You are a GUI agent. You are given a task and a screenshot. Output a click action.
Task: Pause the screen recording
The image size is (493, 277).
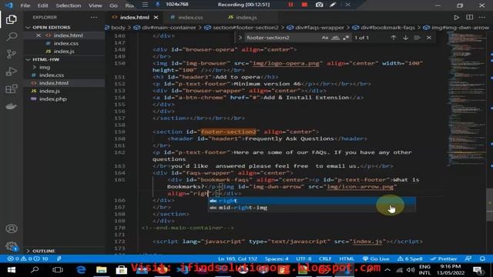tap(290, 5)
